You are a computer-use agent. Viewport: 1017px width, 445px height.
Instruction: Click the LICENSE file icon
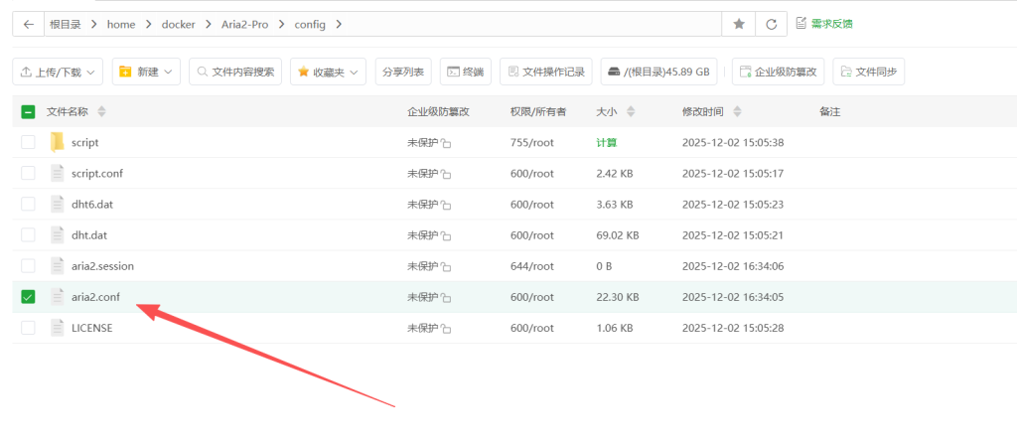pos(57,328)
